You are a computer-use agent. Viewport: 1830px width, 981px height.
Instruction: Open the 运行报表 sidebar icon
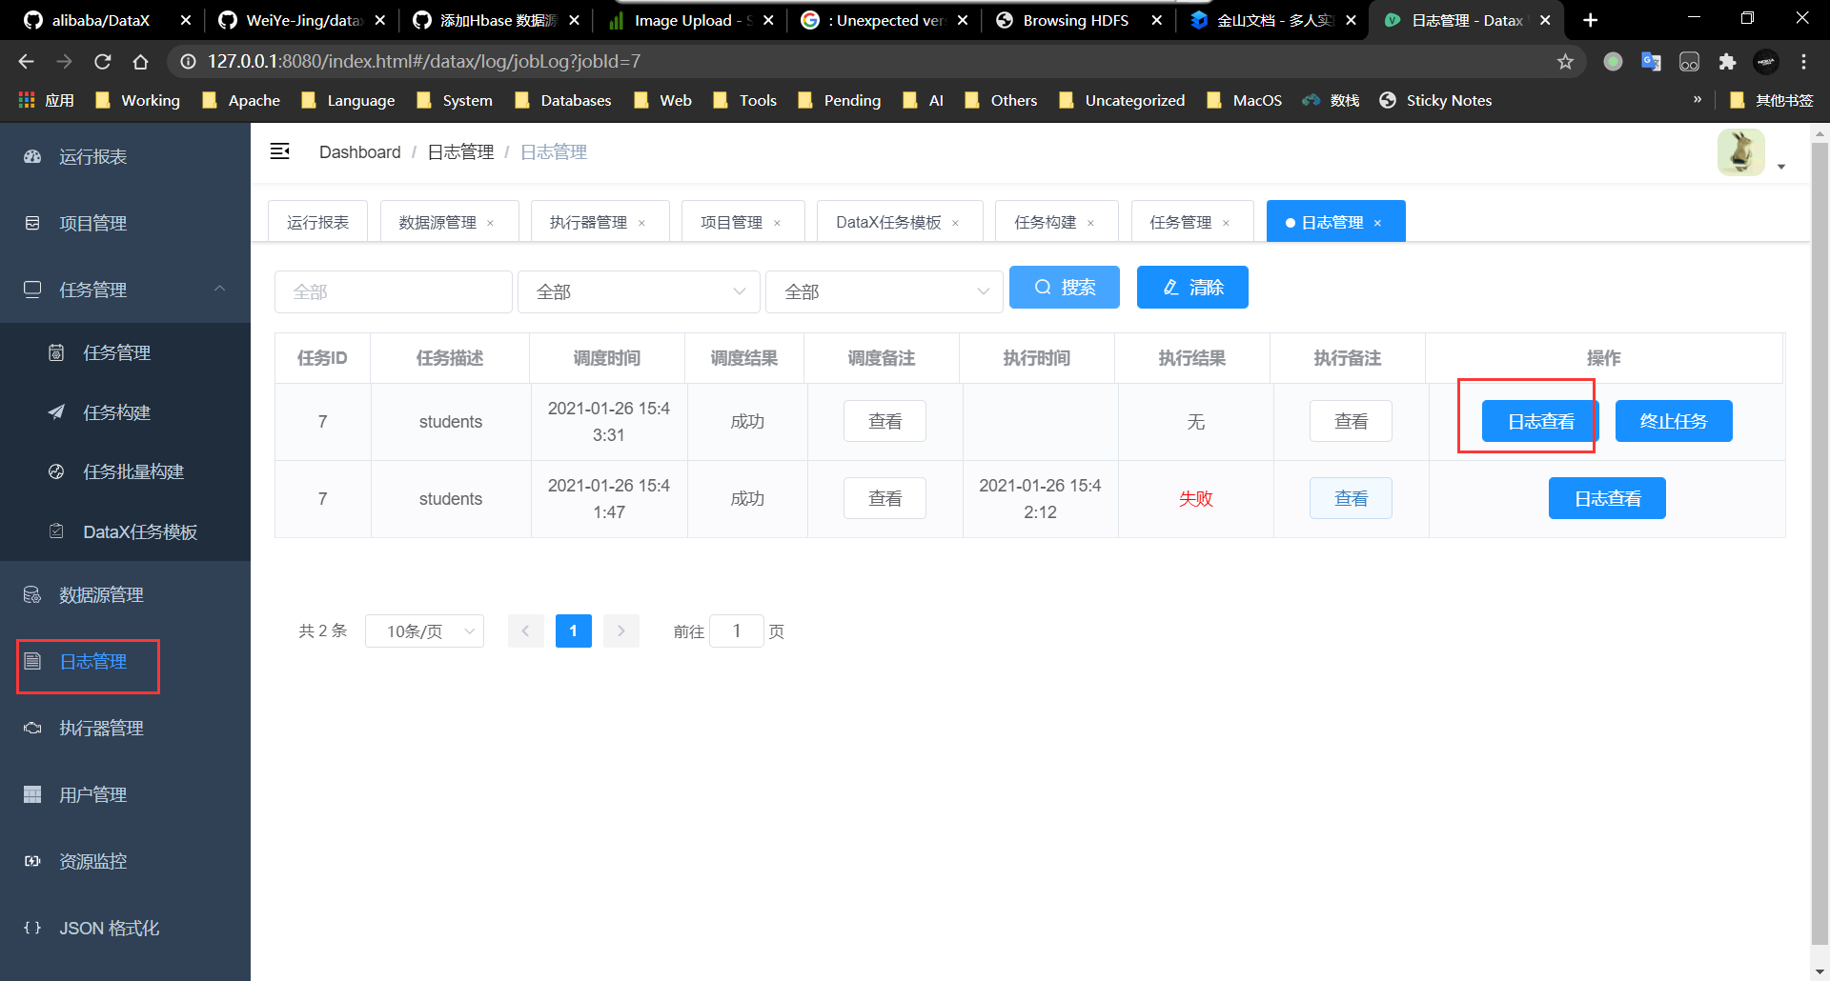tap(32, 156)
